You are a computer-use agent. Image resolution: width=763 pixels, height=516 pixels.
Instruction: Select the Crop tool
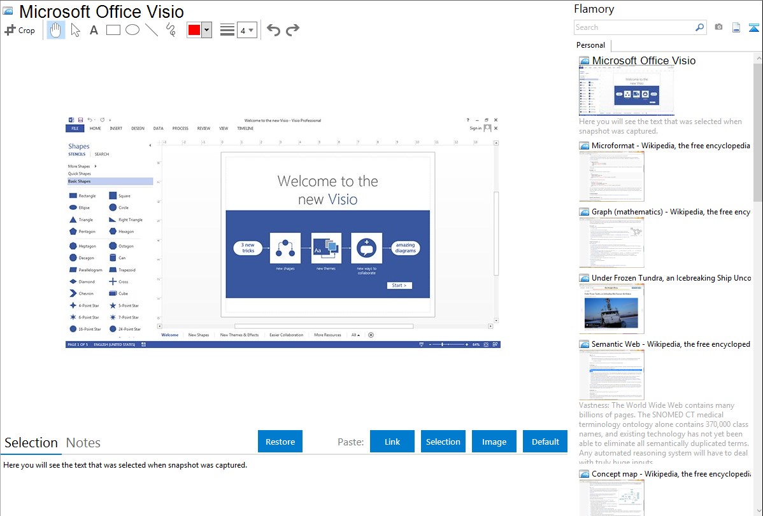click(x=20, y=30)
